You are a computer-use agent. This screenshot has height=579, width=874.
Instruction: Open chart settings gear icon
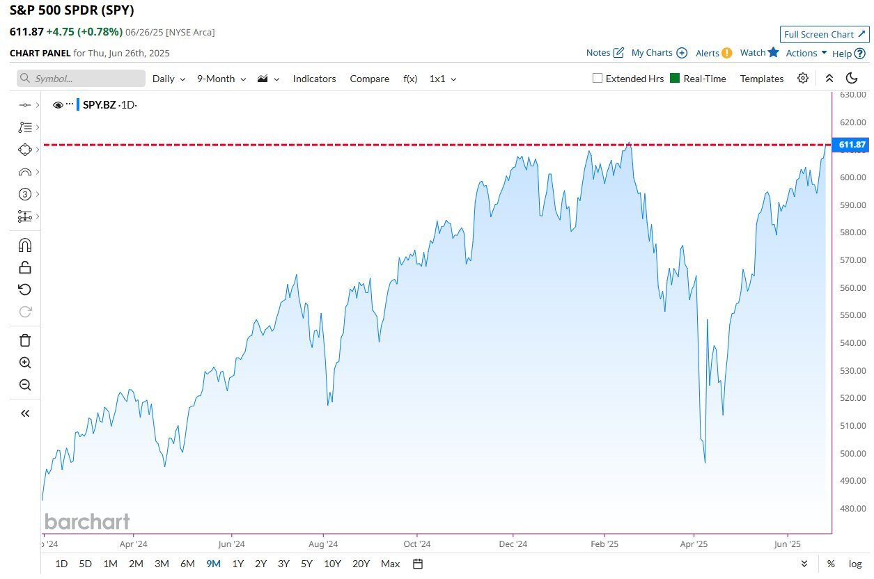(x=803, y=78)
